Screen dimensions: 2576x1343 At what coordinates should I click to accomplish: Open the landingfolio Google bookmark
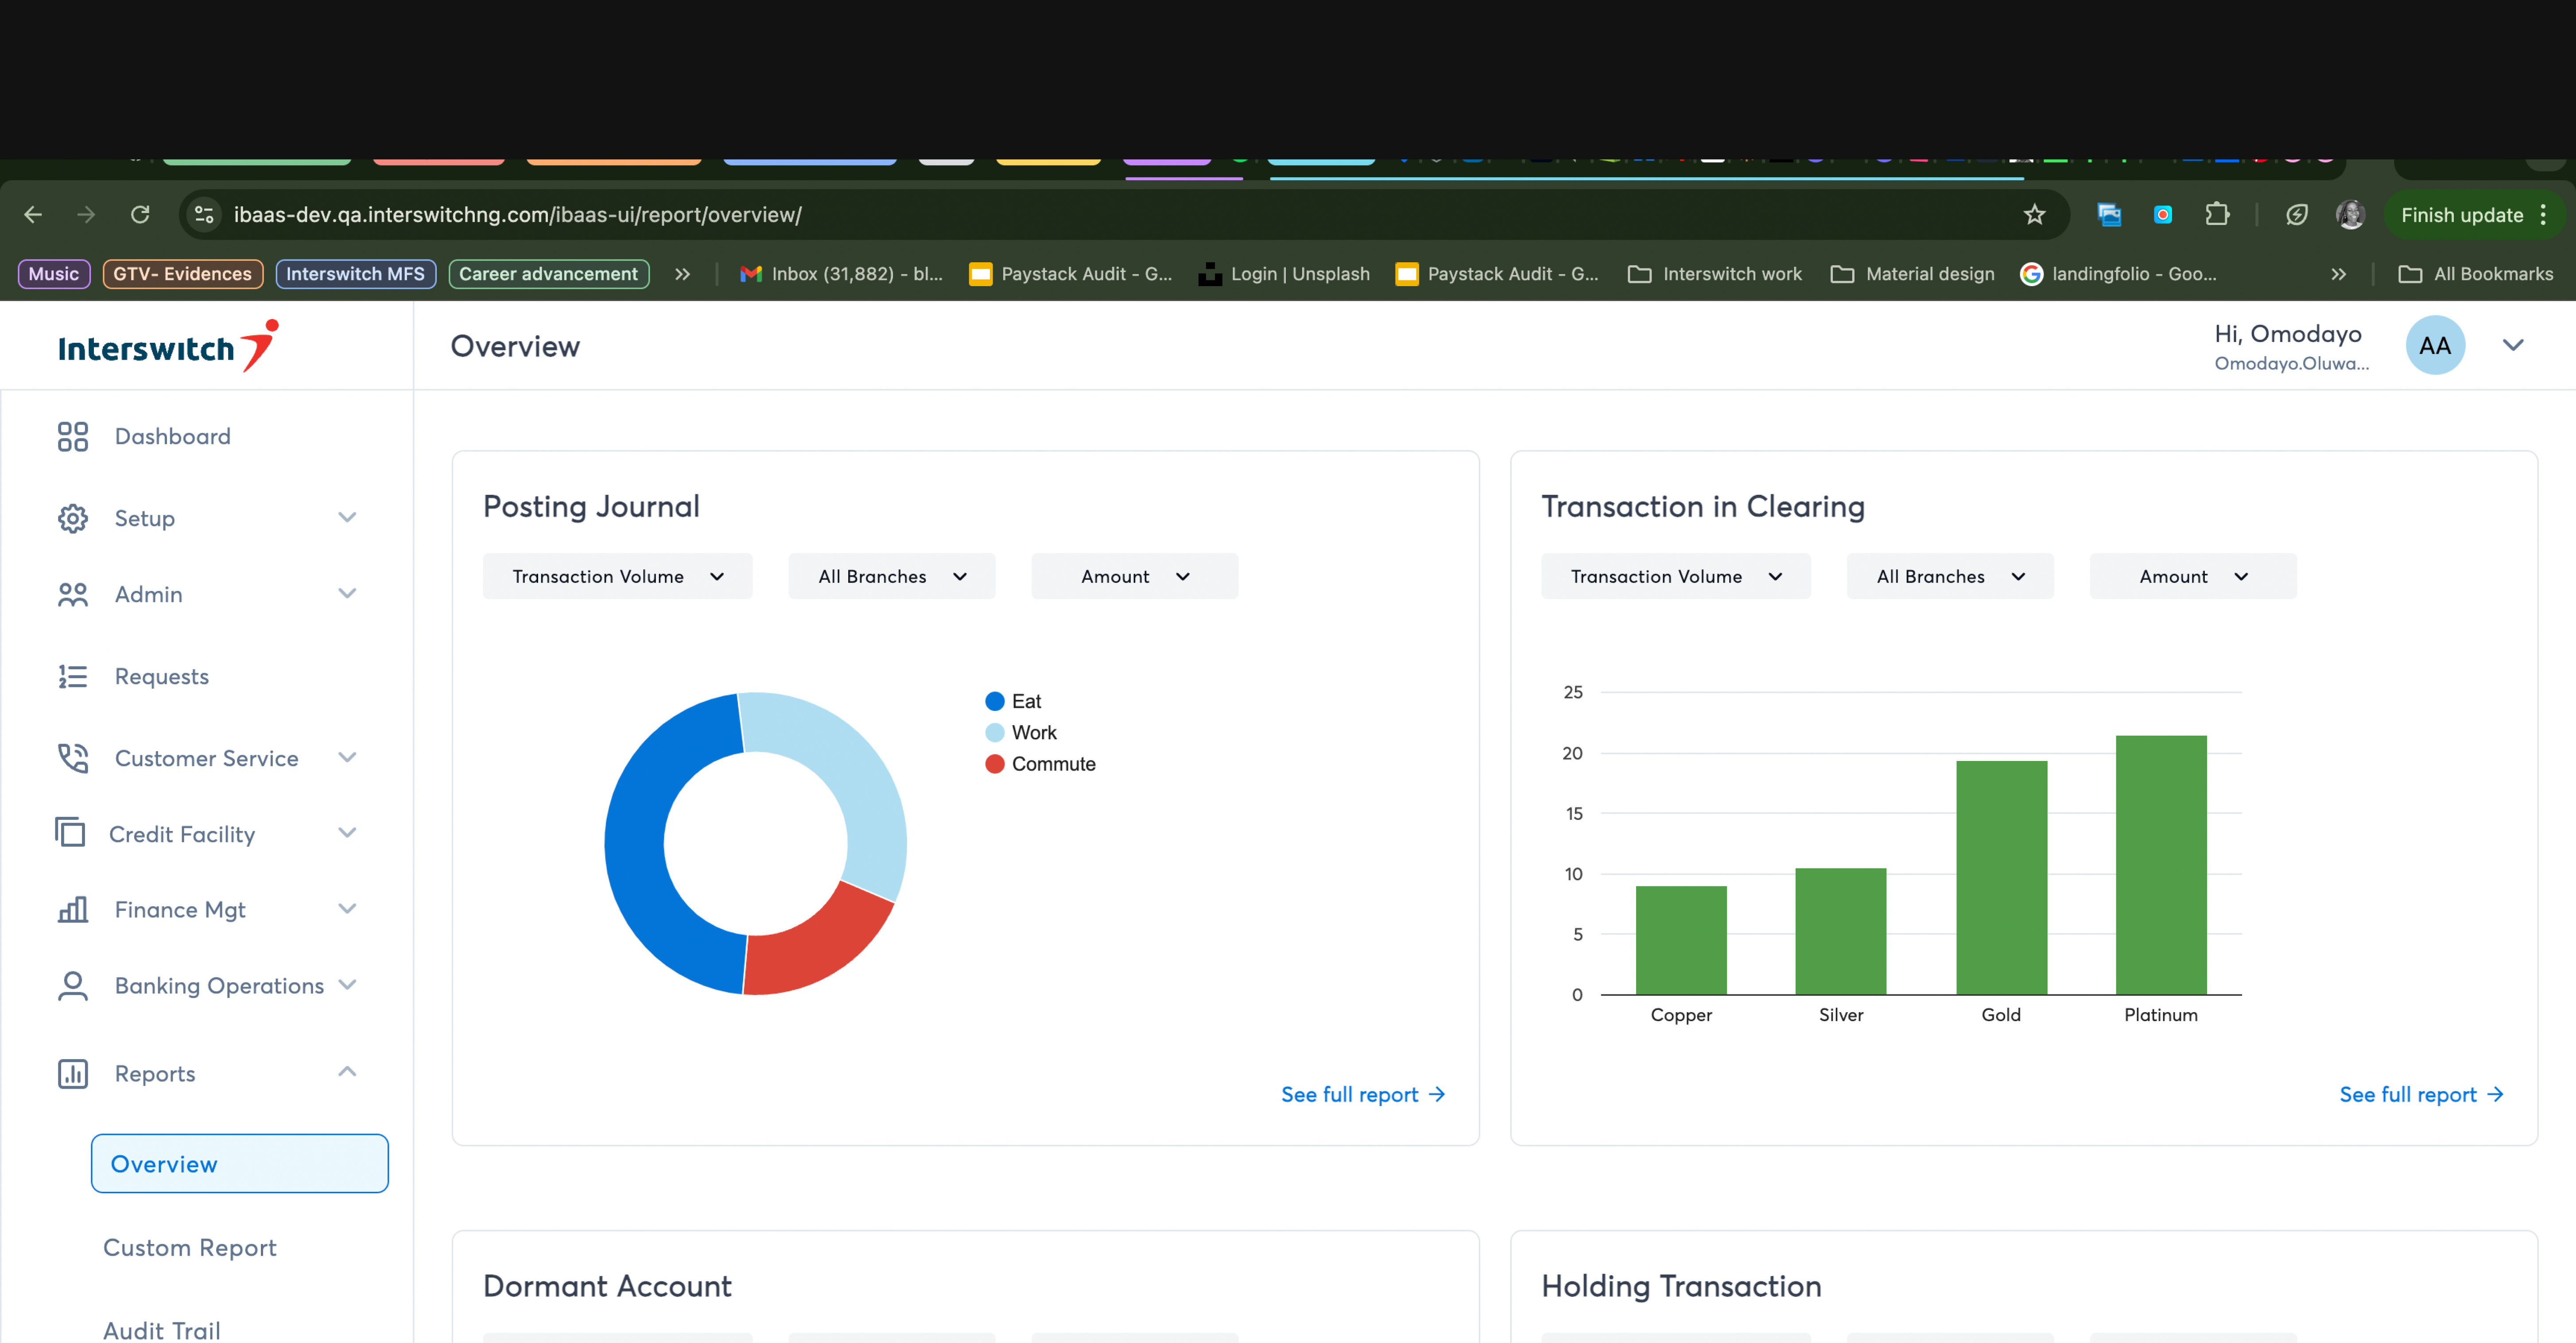pos(2118,274)
